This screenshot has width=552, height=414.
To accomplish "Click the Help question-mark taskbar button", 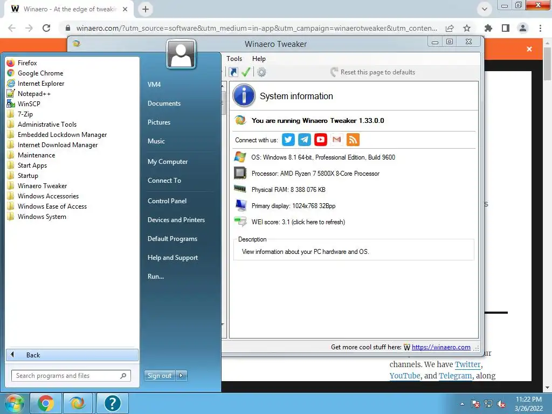I will click(x=112, y=403).
